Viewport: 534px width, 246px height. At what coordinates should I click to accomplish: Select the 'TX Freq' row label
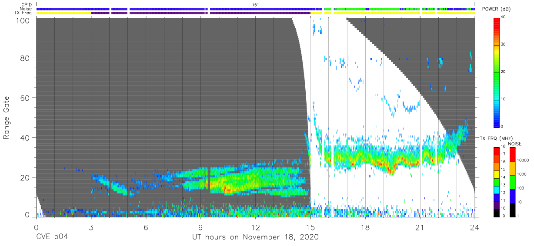(x=23, y=13)
